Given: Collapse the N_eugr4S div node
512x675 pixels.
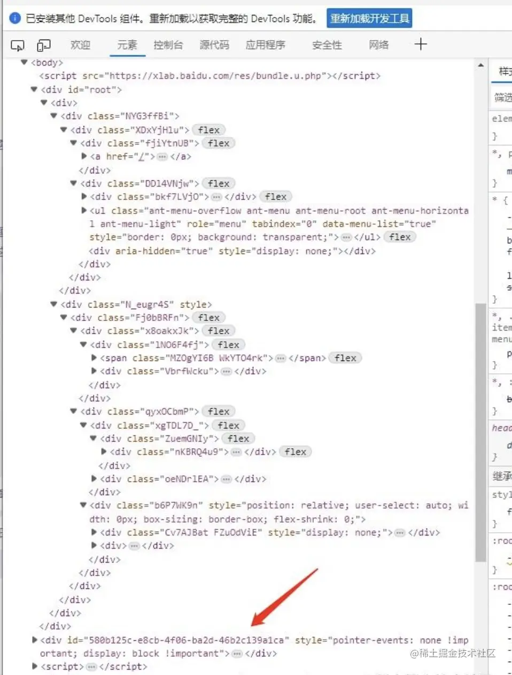Looking at the screenshot, I should click(54, 304).
